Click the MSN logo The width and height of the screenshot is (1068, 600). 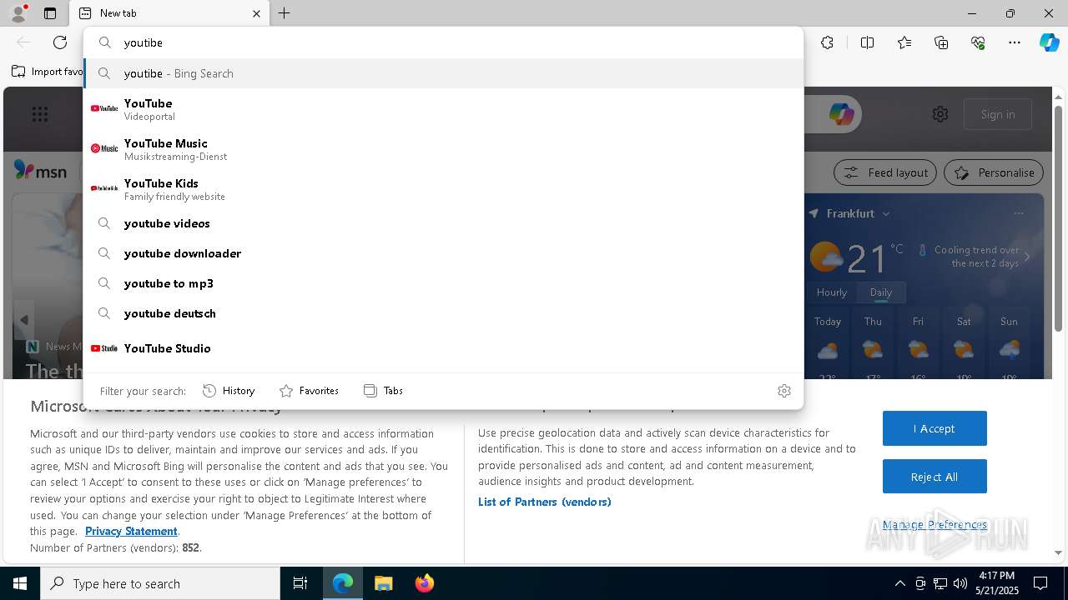40,171
